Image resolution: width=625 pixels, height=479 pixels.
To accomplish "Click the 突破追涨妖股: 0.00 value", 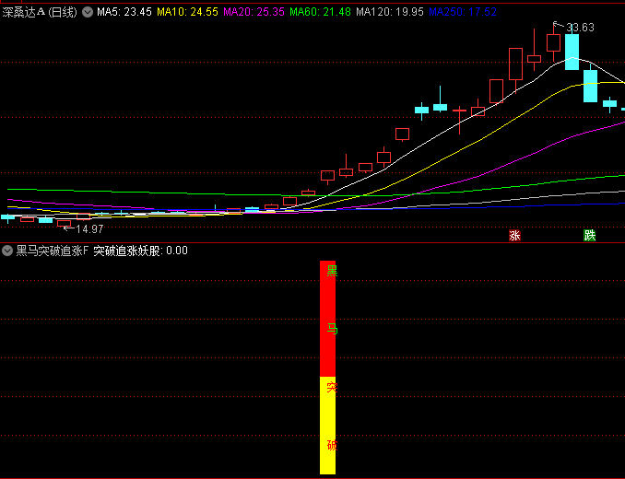I will point(140,251).
